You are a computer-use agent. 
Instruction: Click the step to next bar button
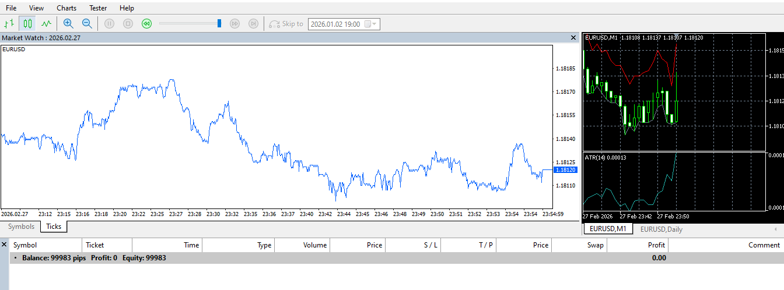tap(253, 24)
